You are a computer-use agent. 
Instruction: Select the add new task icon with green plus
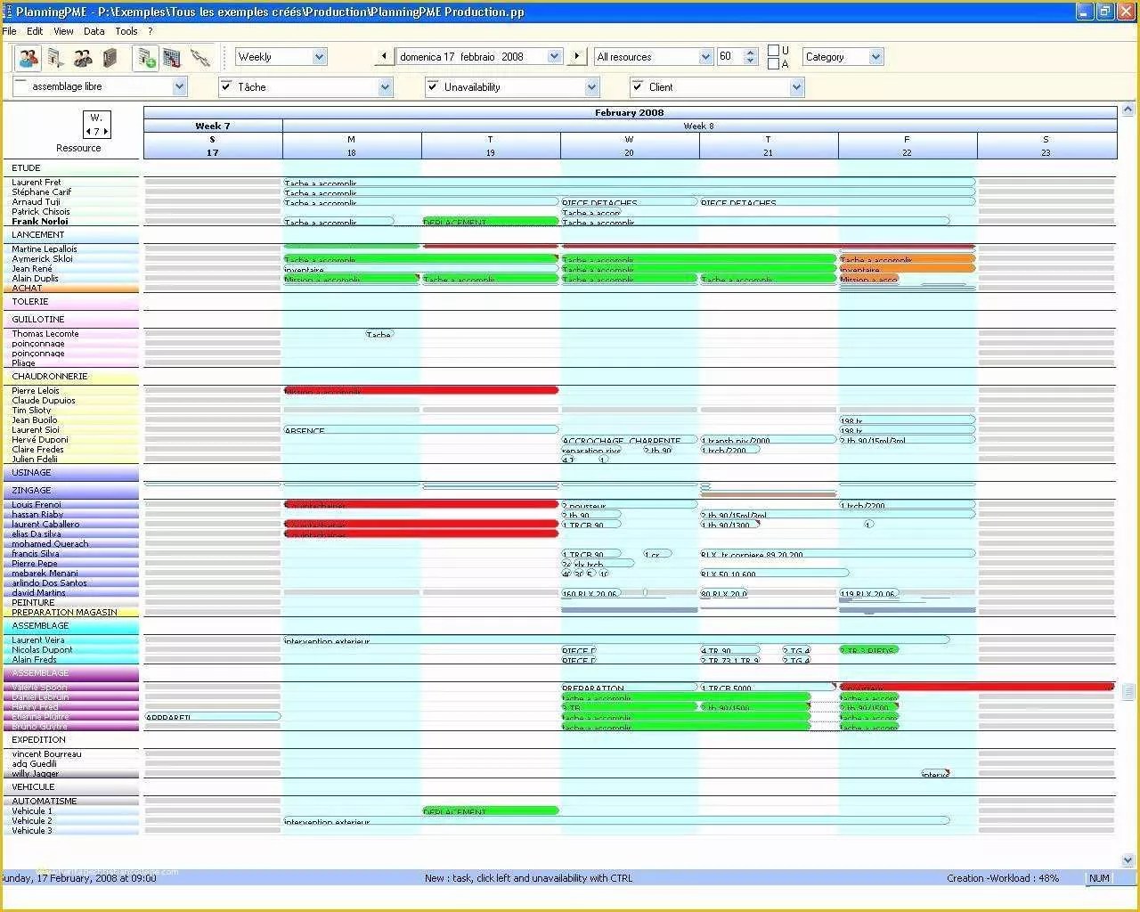tap(144, 56)
